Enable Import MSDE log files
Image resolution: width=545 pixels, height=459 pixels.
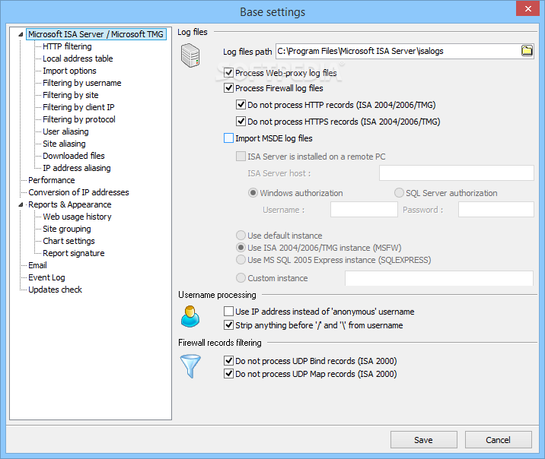pyautogui.click(x=228, y=138)
